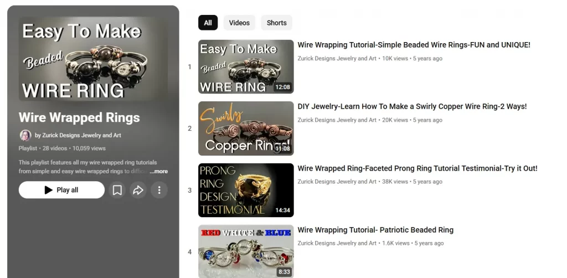The height and width of the screenshot is (278, 567).
Task: Click the Swirly Copper Wire Ring title link
Action: (x=412, y=106)
